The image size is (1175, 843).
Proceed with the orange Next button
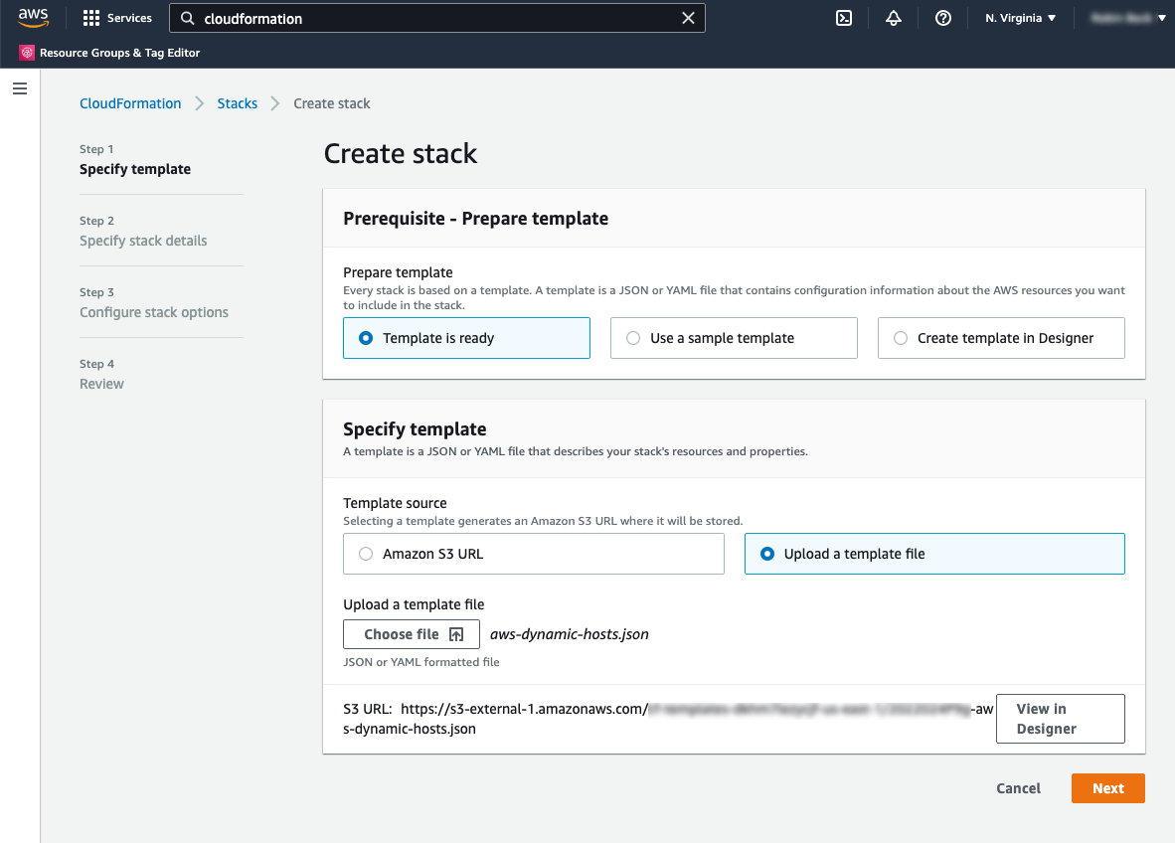tap(1107, 788)
